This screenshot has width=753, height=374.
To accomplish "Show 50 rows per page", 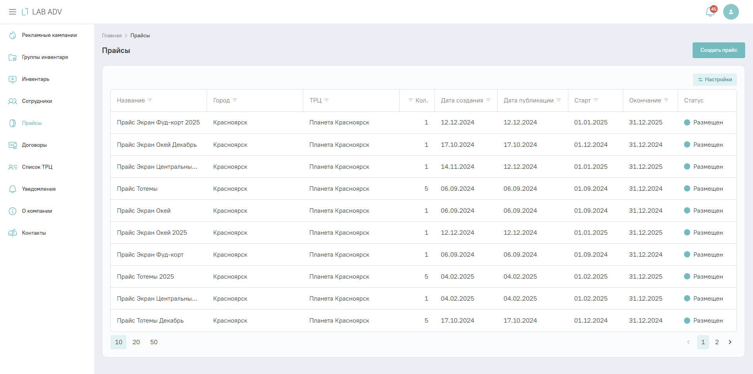I will [154, 342].
